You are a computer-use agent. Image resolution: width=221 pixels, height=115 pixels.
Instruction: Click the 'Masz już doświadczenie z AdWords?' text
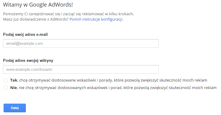click(36, 19)
